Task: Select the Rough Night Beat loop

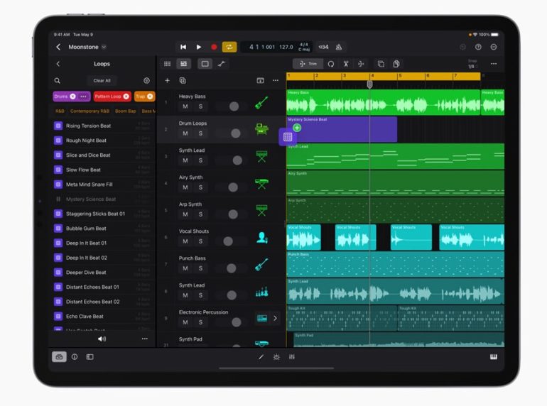Action: pyautogui.click(x=103, y=141)
